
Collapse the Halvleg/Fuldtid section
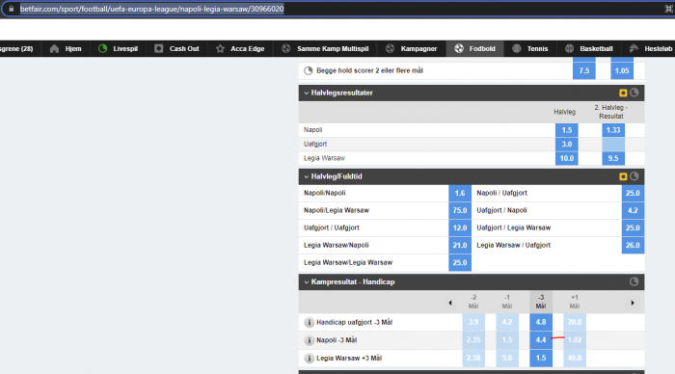[306, 176]
